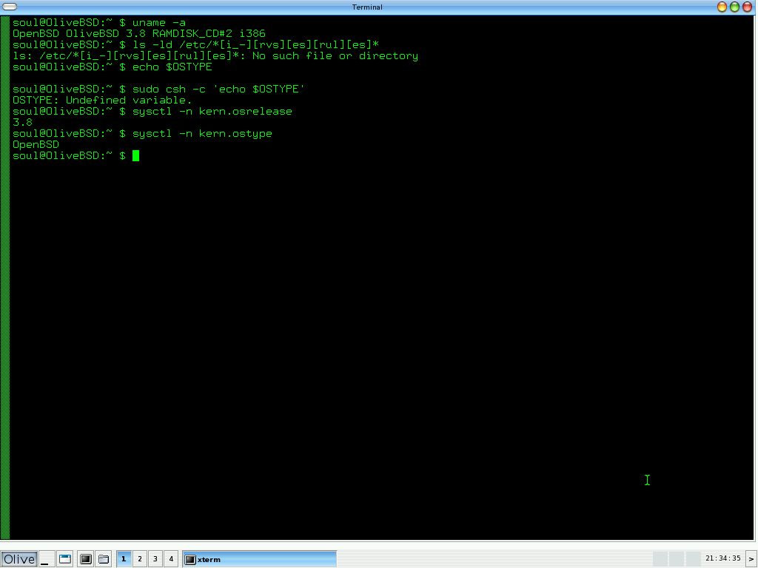Screen dimensions: 758x568
Task: Click the 'echo $OSTYPE' command line
Action: tap(113, 67)
